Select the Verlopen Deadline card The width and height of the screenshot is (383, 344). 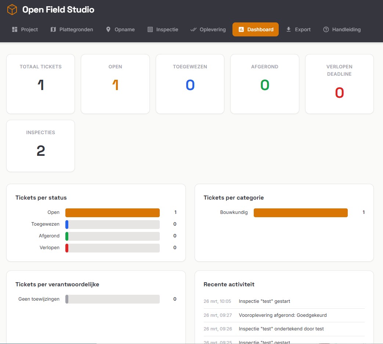[339, 84]
